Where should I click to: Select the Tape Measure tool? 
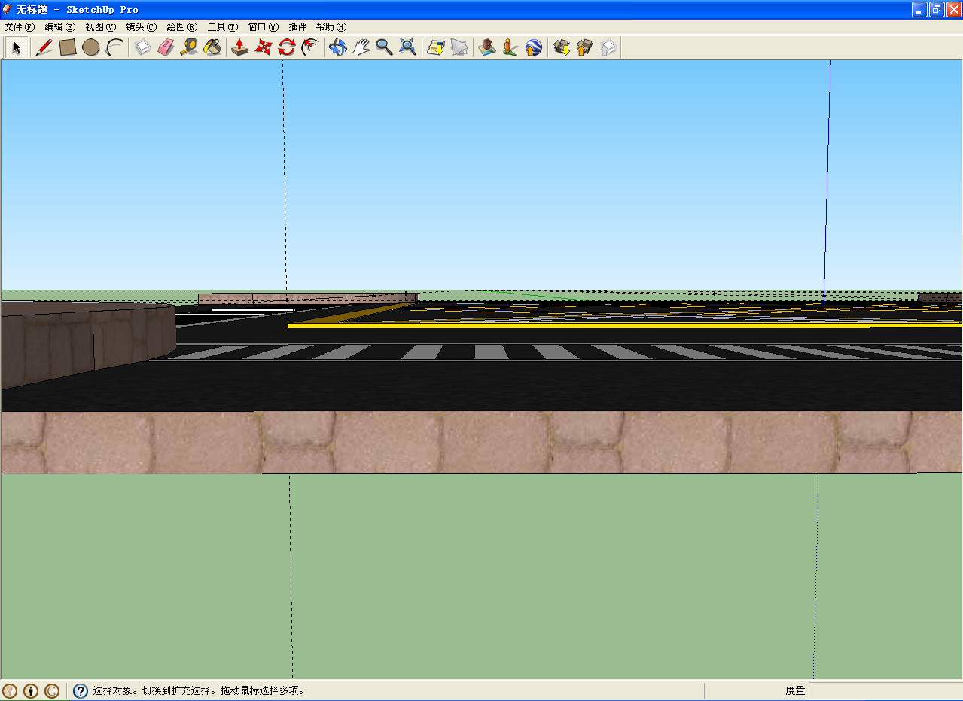click(189, 47)
